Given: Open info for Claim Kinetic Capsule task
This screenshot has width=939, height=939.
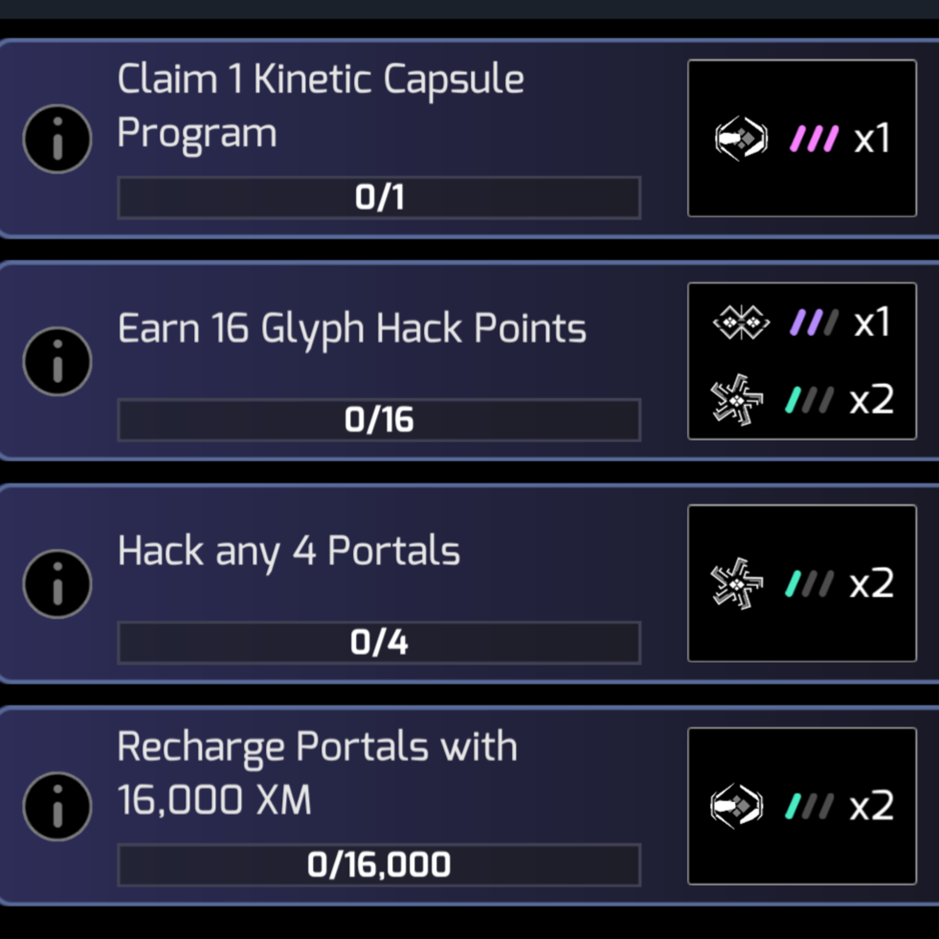Looking at the screenshot, I should point(57,139).
